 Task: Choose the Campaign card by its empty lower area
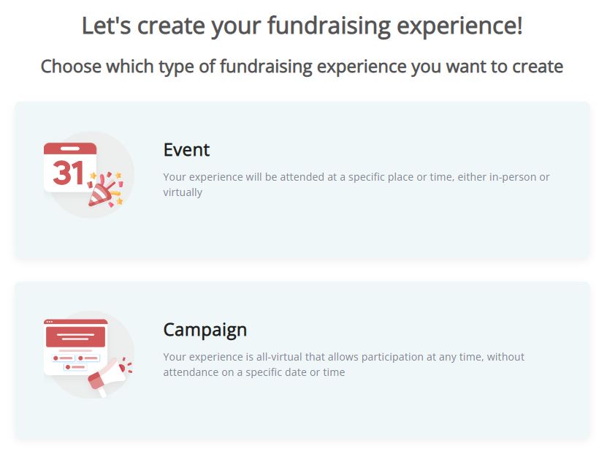click(x=302, y=413)
